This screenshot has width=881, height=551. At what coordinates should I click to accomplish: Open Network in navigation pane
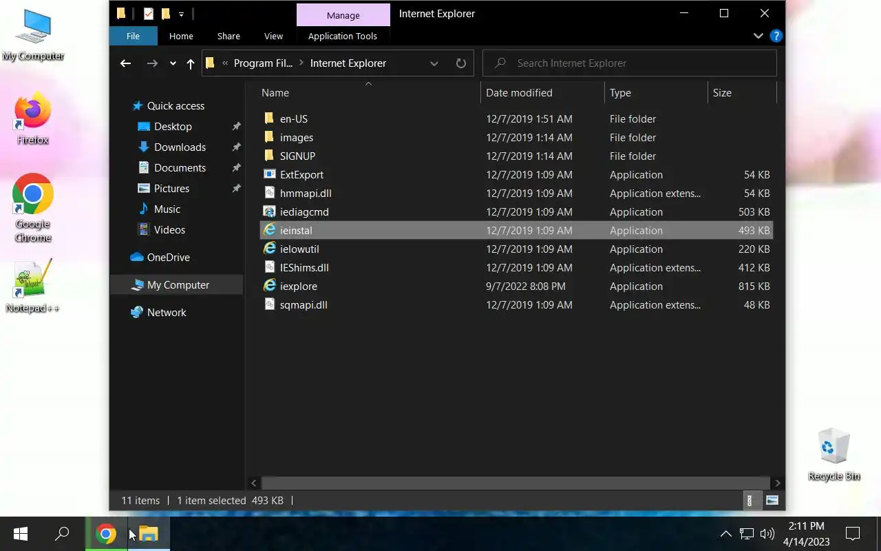point(167,313)
